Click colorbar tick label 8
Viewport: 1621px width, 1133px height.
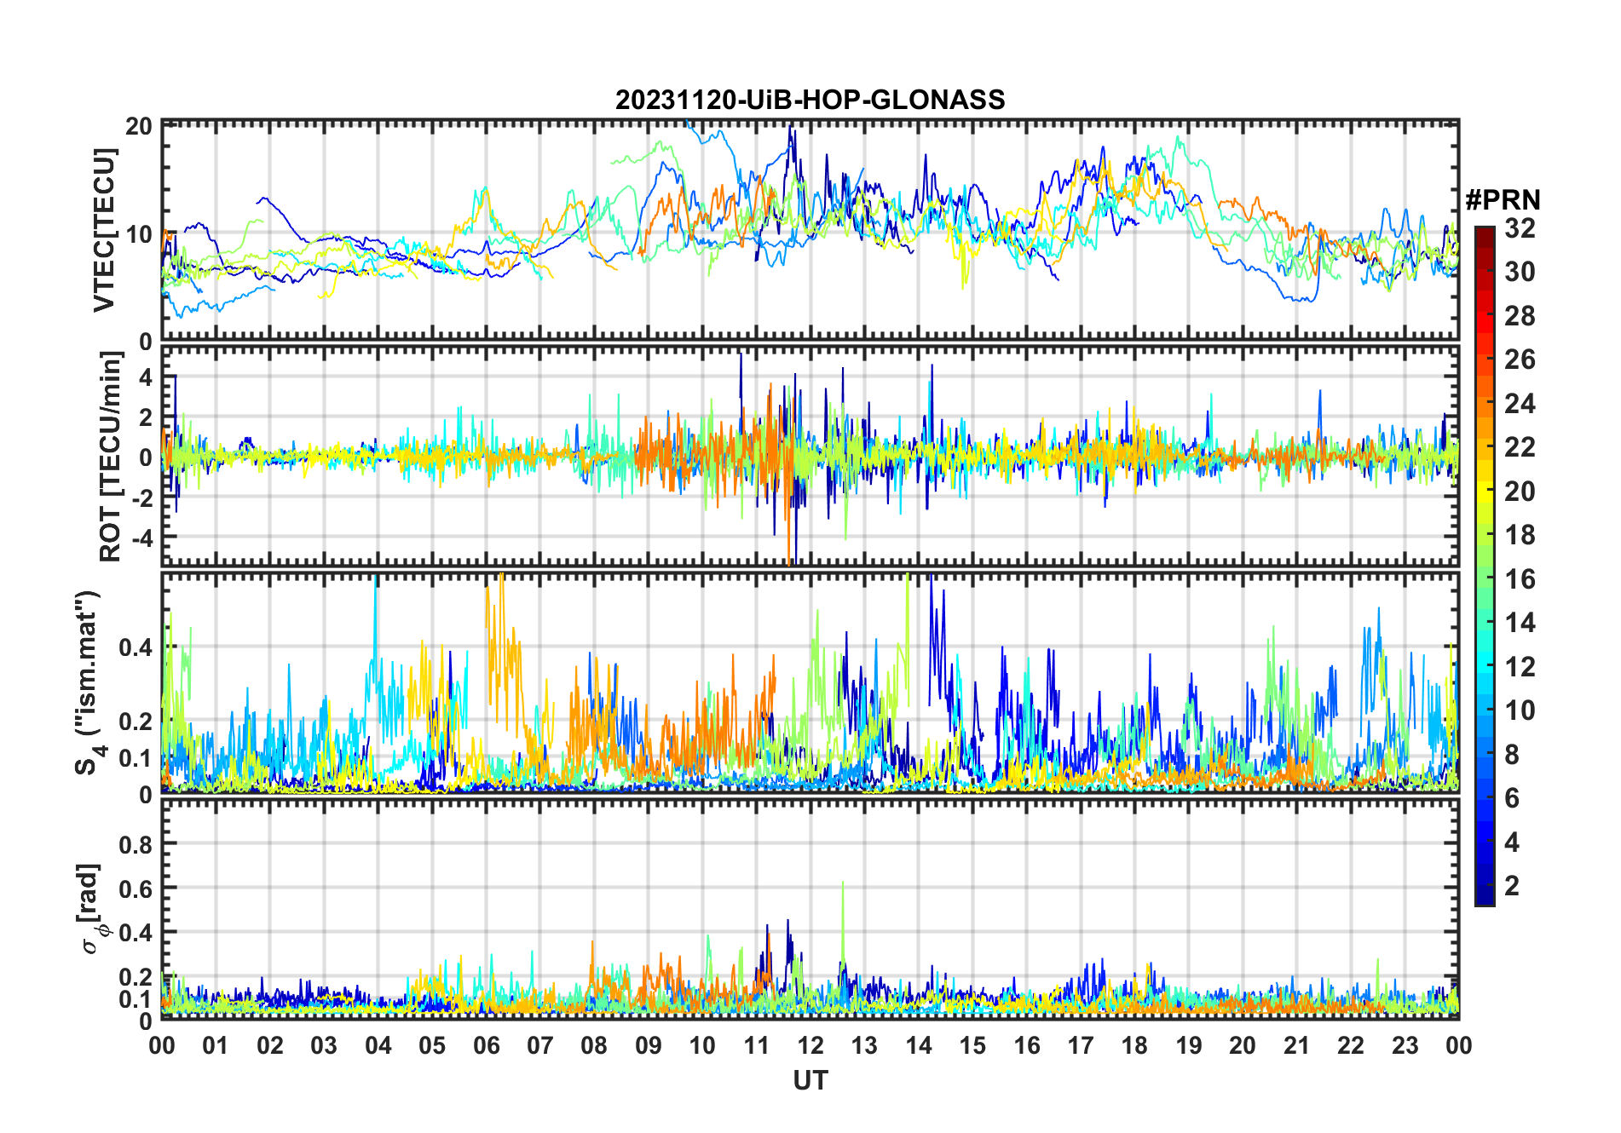tap(1512, 755)
